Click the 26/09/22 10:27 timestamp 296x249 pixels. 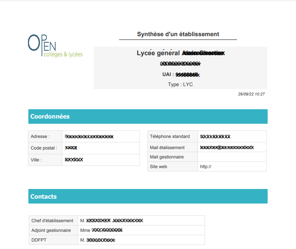(251, 94)
